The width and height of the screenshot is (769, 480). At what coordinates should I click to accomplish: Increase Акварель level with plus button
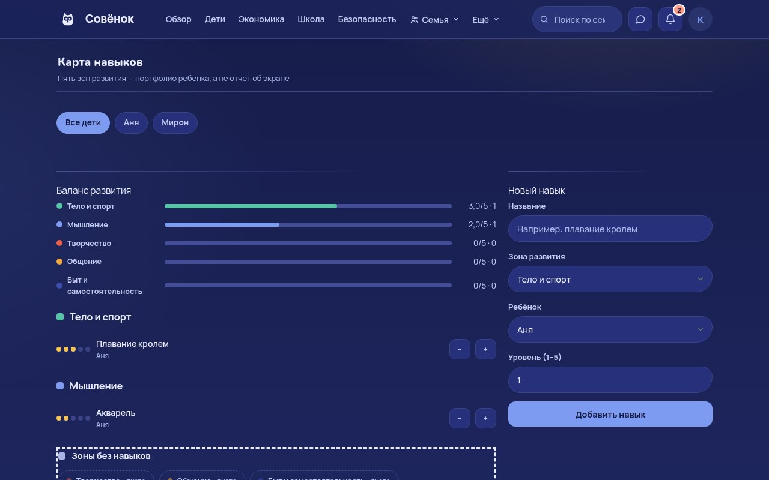pyautogui.click(x=485, y=418)
